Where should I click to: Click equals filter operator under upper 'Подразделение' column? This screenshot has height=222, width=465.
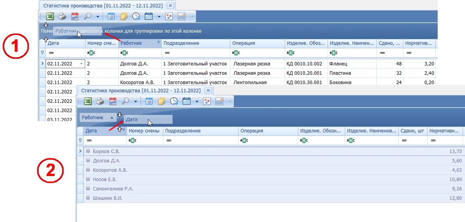(x=167, y=53)
